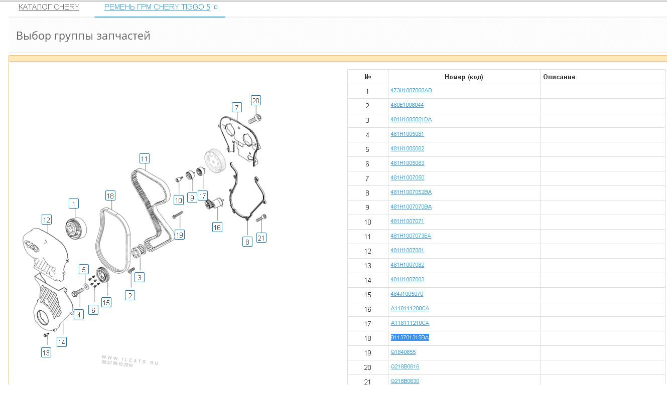Click callout 17 in the diagram
The height and width of the screenshot is (396, 667).
[203, 195]
